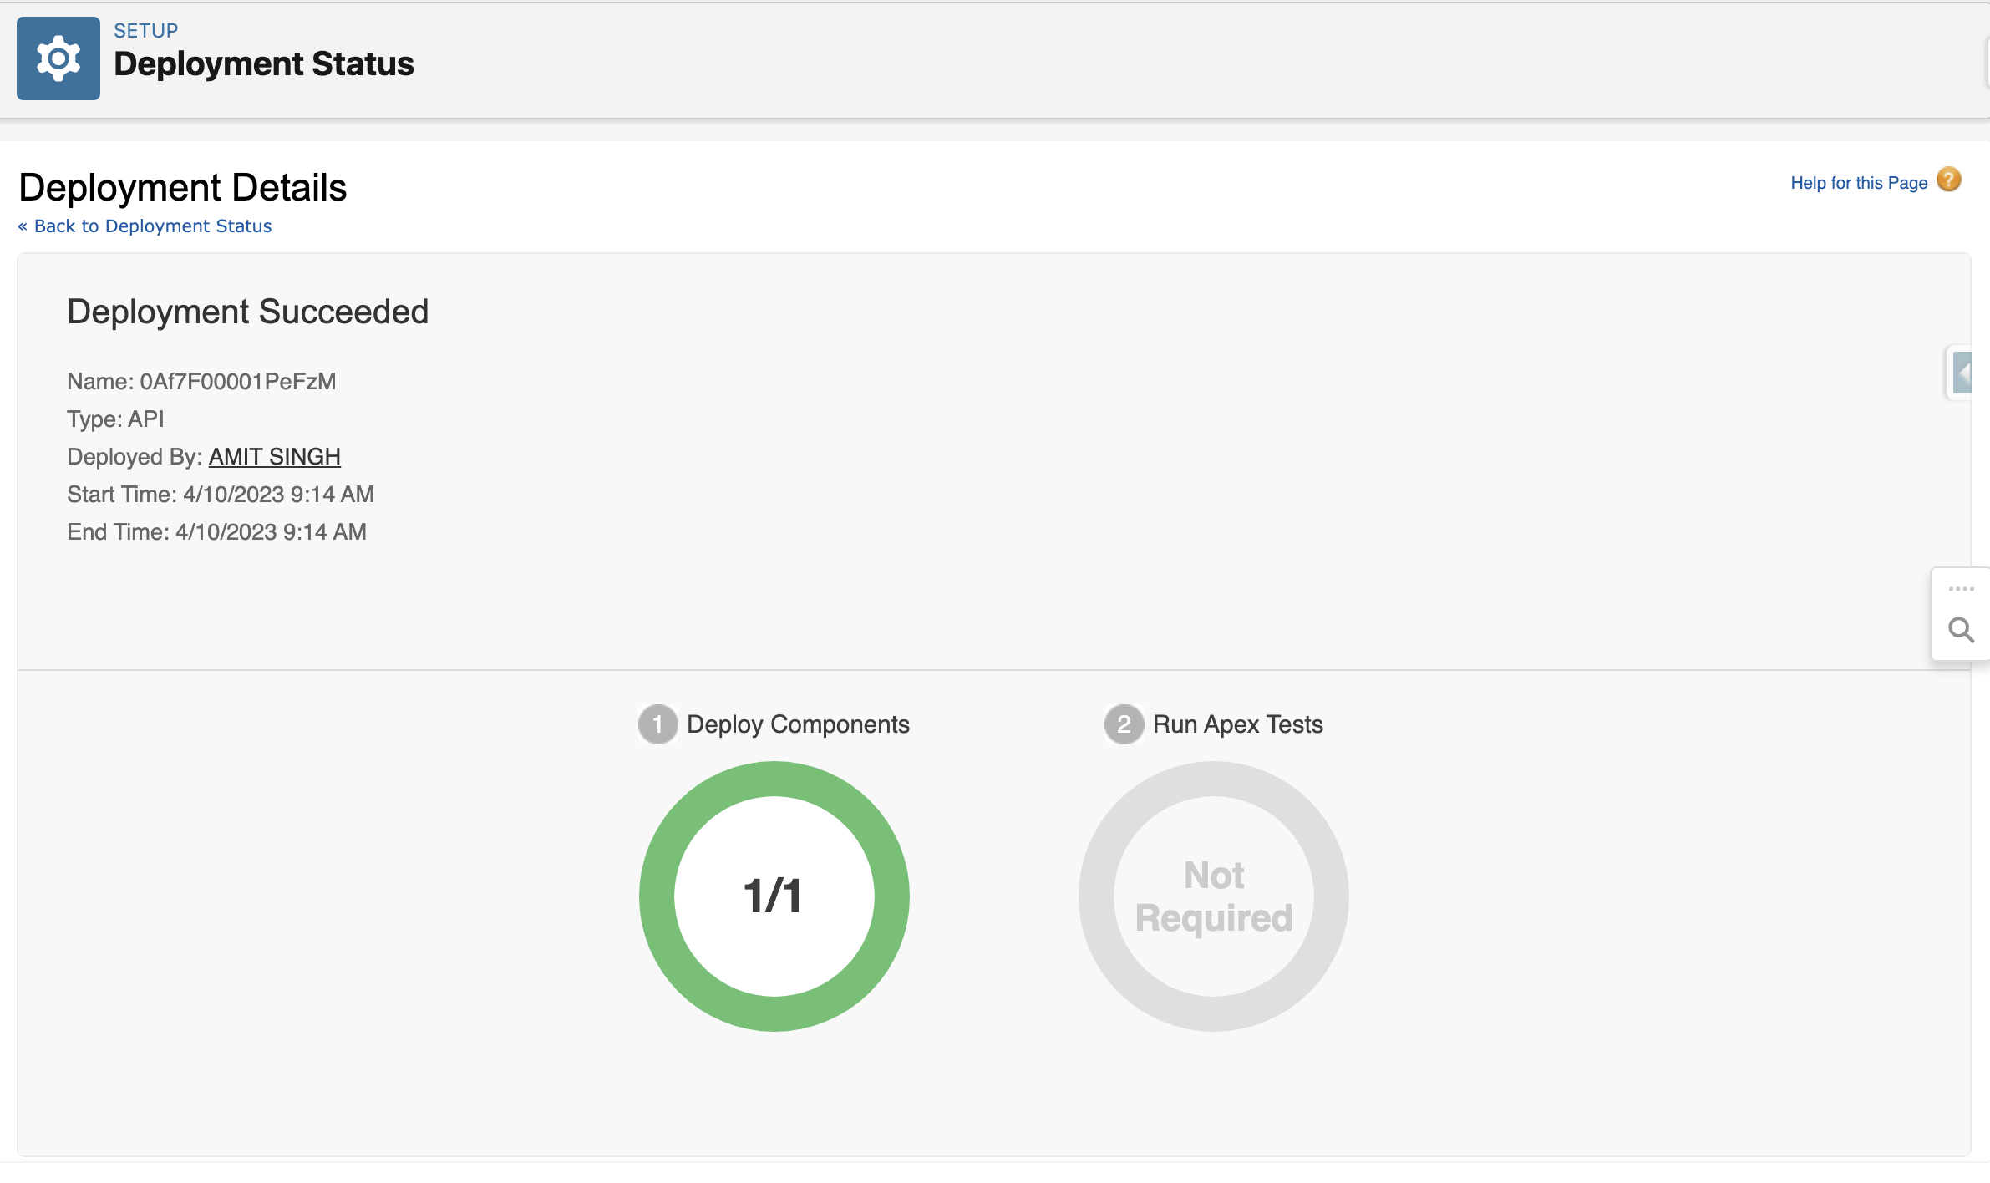Select the Run Apex Tests step label

(1237, 724)
